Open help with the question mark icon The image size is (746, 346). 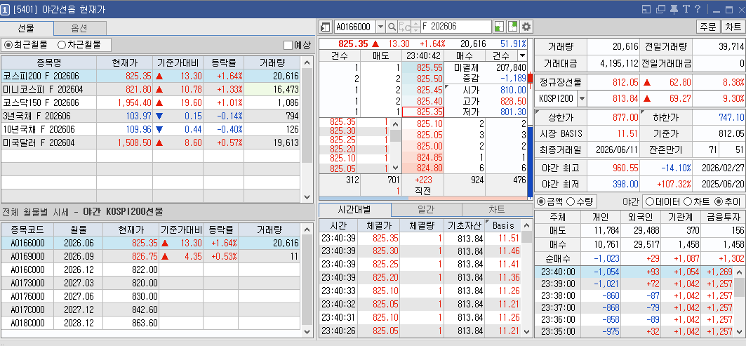(698, 9)
